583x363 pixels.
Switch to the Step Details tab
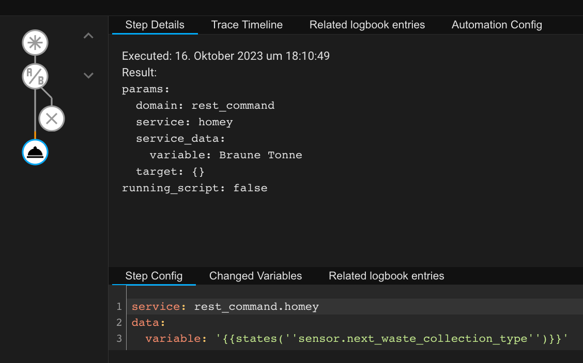[155, 25]
